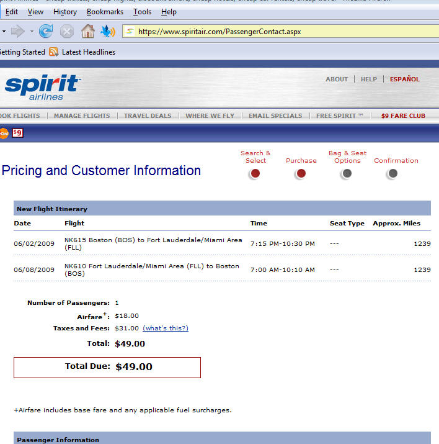
Task: Click the site favicon in address bar
Action: pos(130,32)
